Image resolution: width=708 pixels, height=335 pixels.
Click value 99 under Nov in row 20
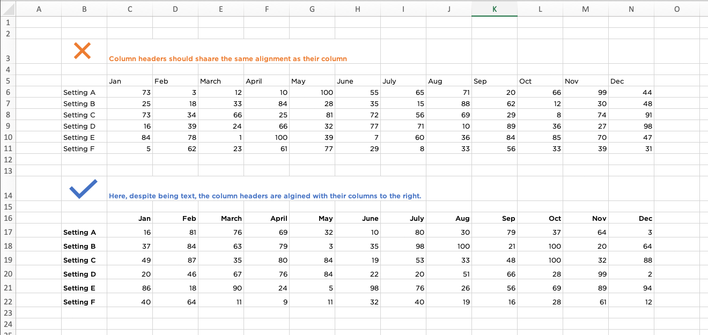[602, 274]
